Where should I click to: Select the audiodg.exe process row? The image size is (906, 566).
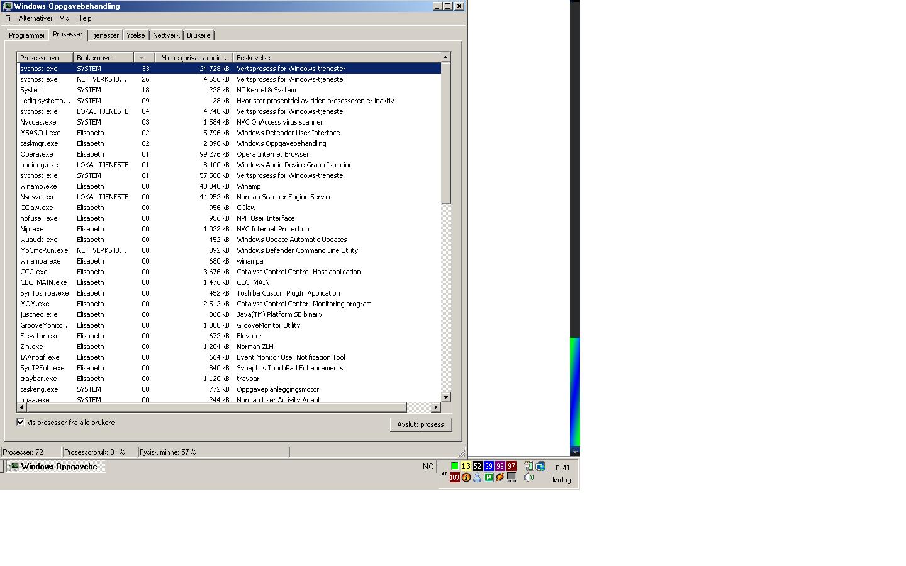click(229, 165)
